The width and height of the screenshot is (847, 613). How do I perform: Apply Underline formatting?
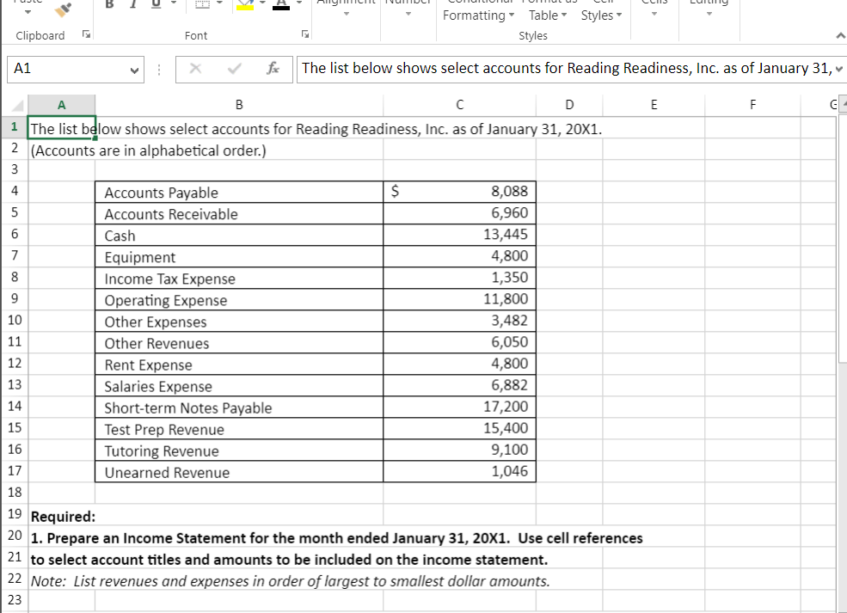pyautogui.click(x=155, y=5)
